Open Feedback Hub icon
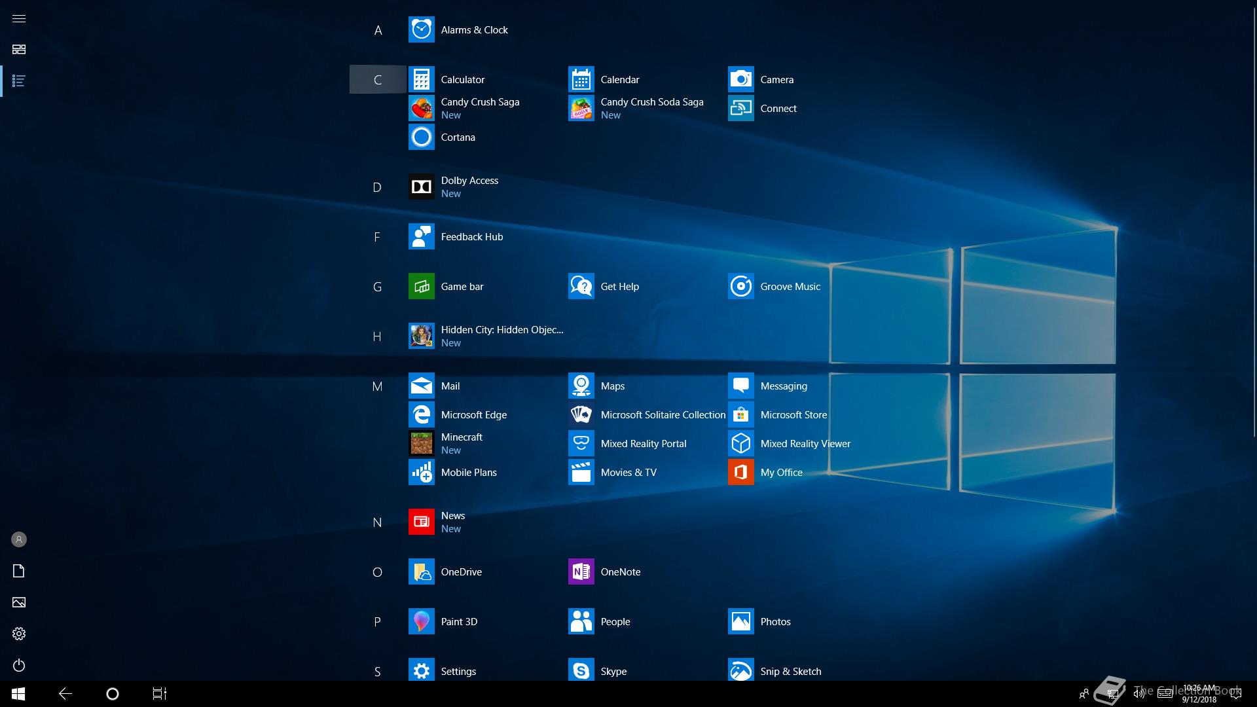The image size is (1257, 707). pos(421,236)
